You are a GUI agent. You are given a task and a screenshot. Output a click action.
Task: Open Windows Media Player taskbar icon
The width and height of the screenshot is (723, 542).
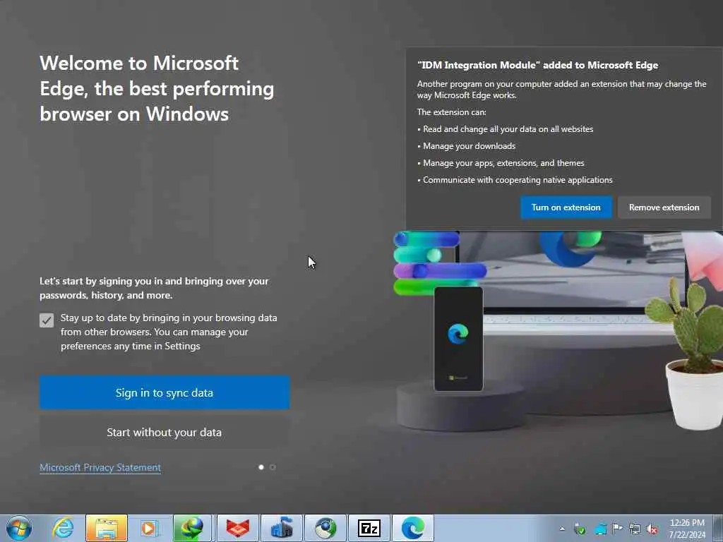[x=149, y=528]
